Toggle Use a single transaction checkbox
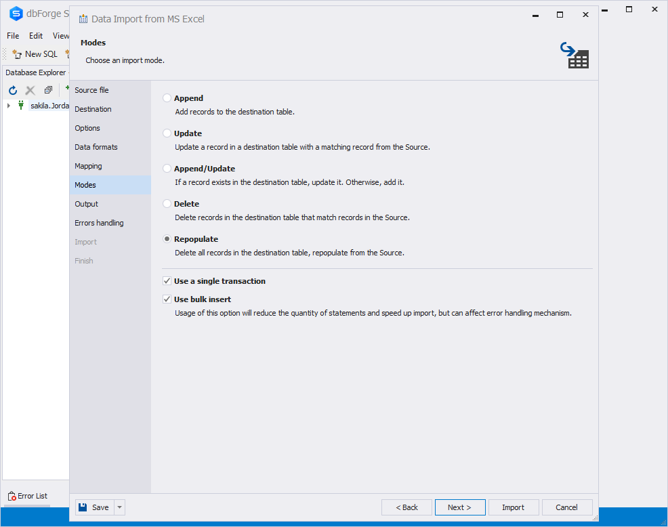The height and width of the screenshot is (527, 668). [x=167, y=281]
